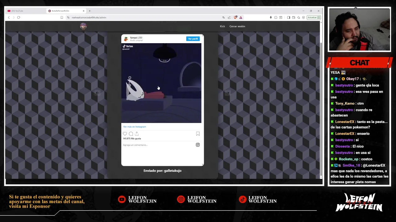The image size is (396, 222).
Task: Open the Brave Shields lion icon
Action: 235,18
